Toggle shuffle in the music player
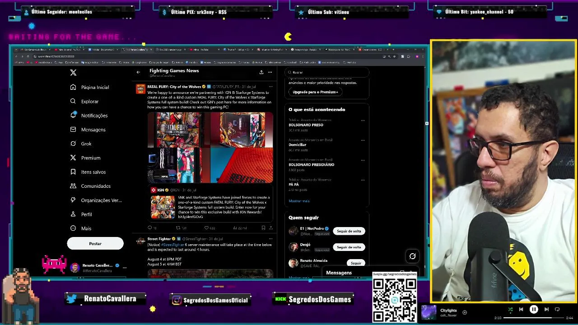578x325 pixels. coord(510,310)
